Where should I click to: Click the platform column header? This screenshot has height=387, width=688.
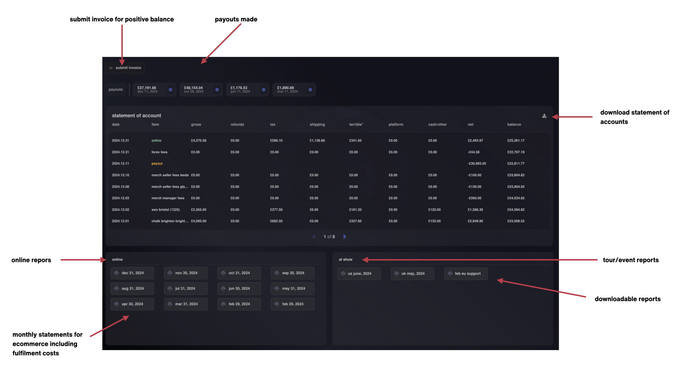pyautogui.click(x=396, y=124)
